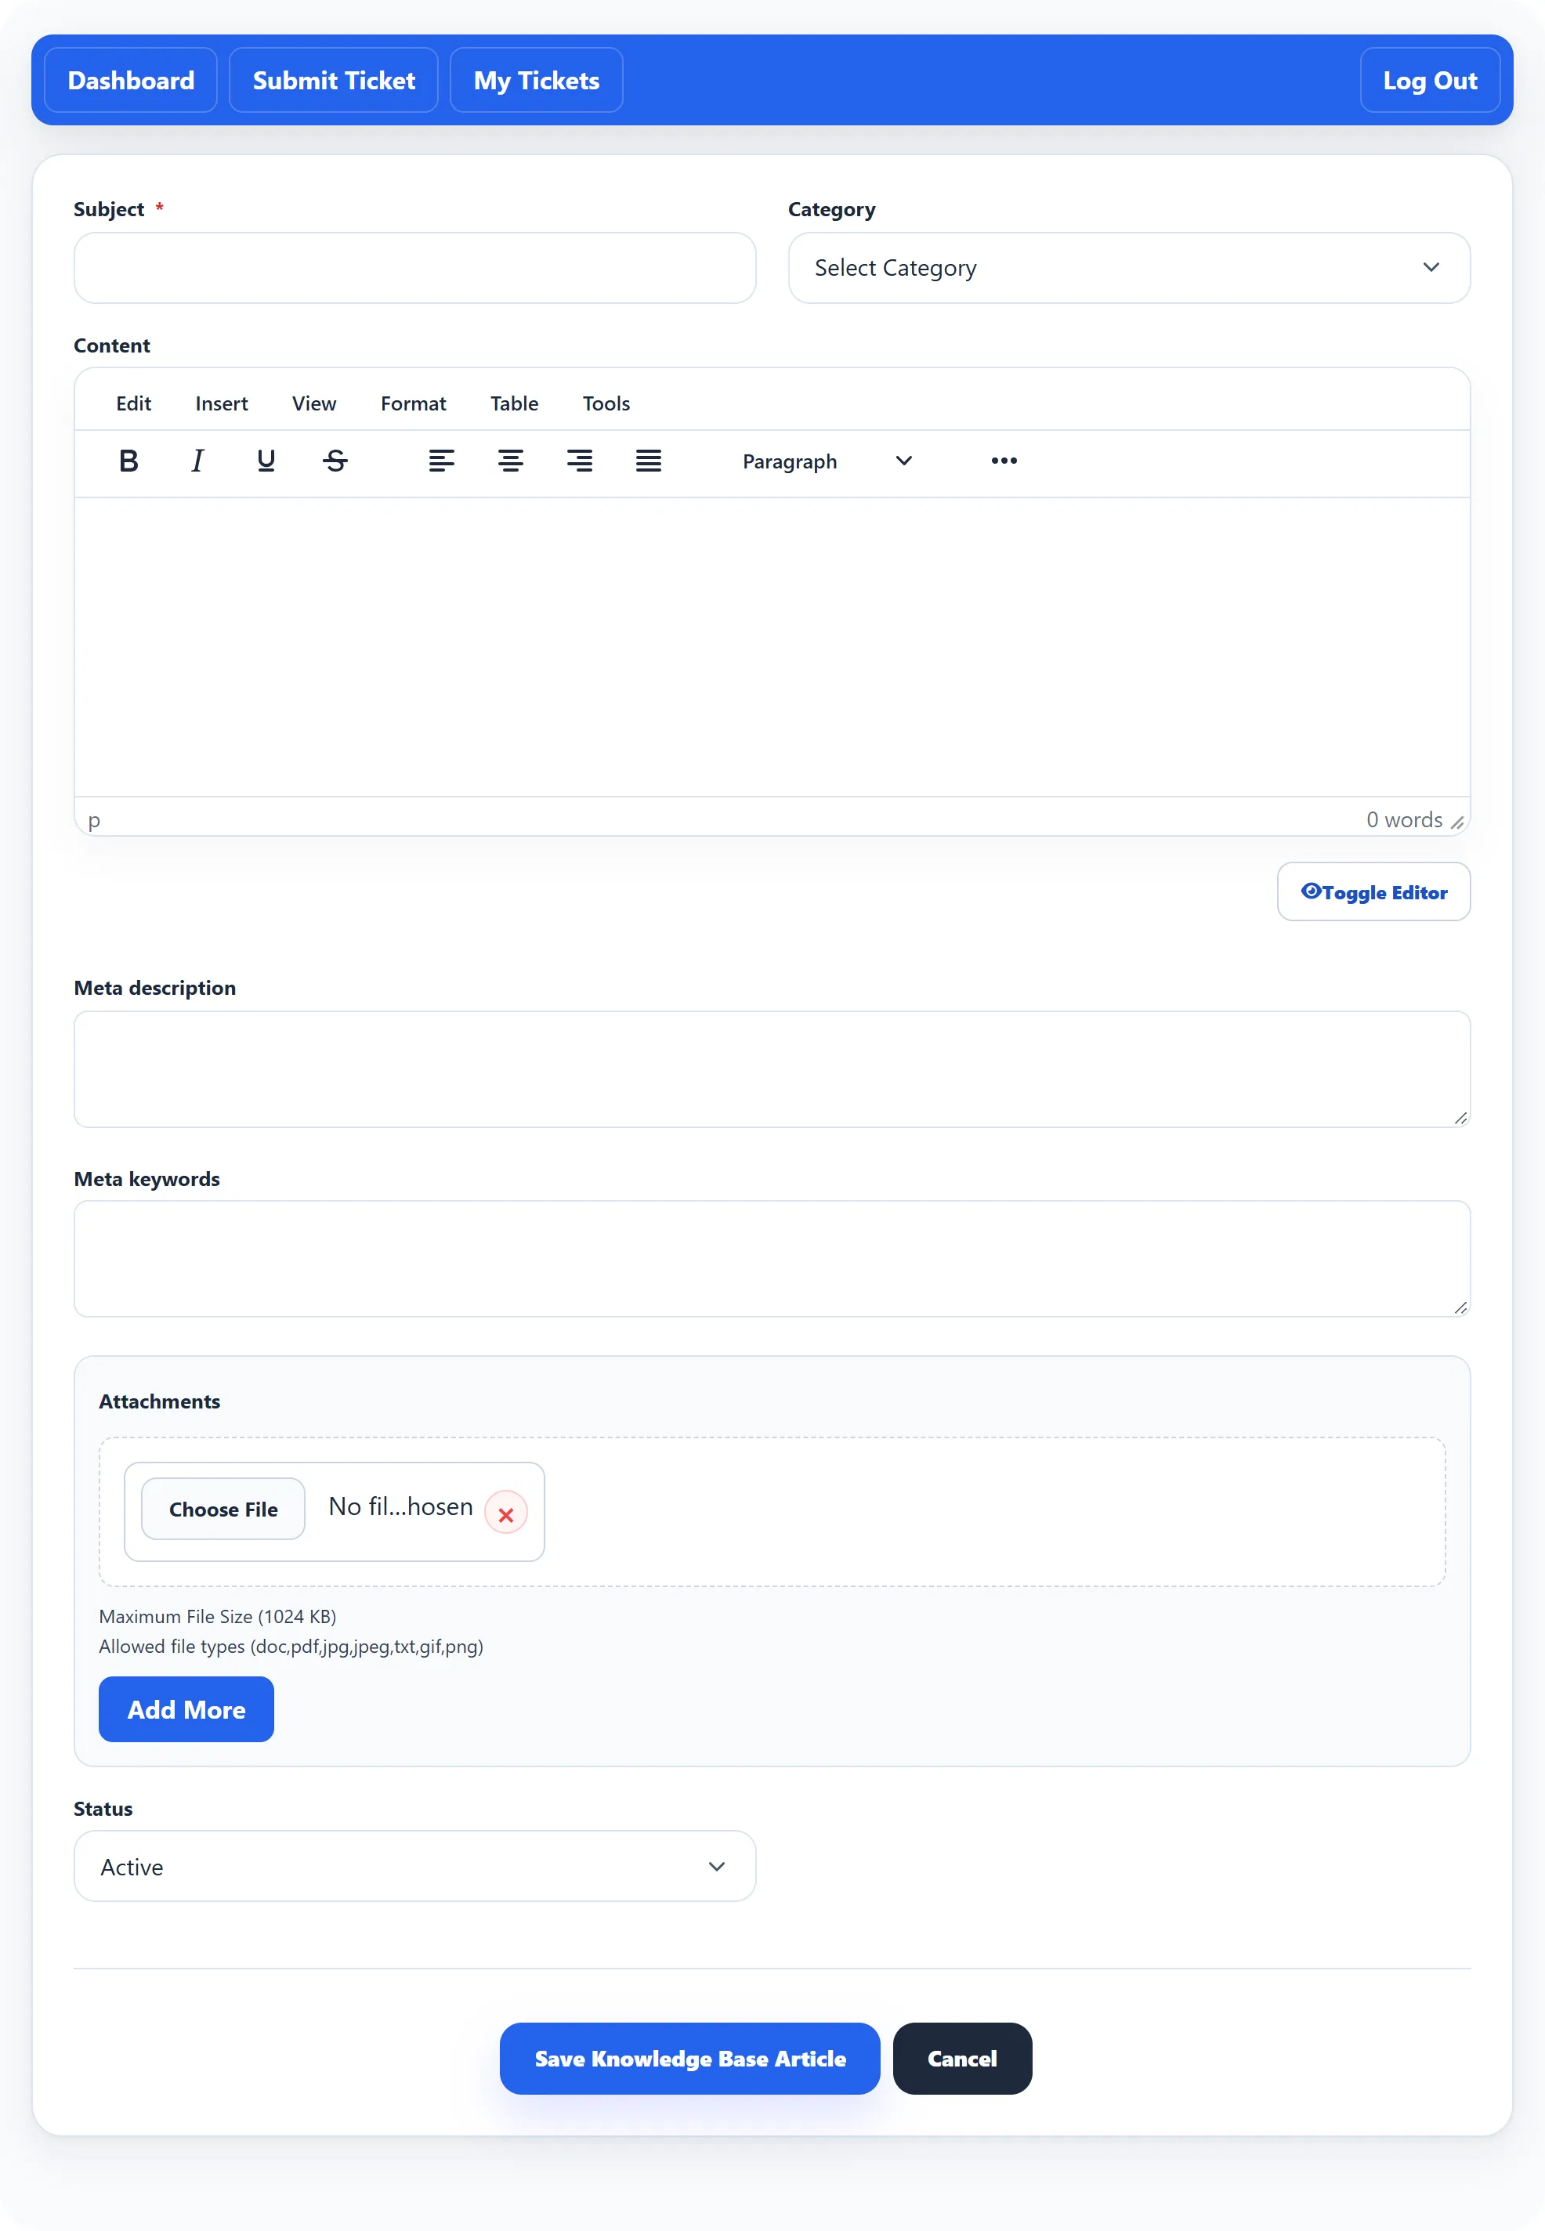Focus the Subject input field
Image resolution: width=1545 pixels, height=2231 pixels.
pos(414,268)
